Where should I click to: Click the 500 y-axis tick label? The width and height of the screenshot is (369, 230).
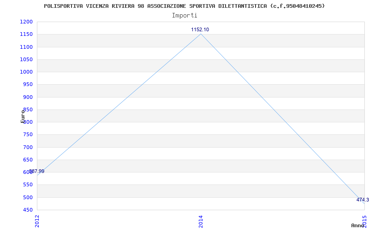click(x=28, y=197)
